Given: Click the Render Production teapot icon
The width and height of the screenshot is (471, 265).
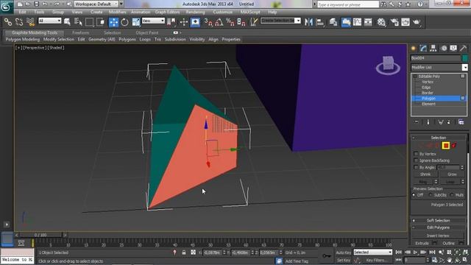Looking at the screenshot, I should coord(417,22).
